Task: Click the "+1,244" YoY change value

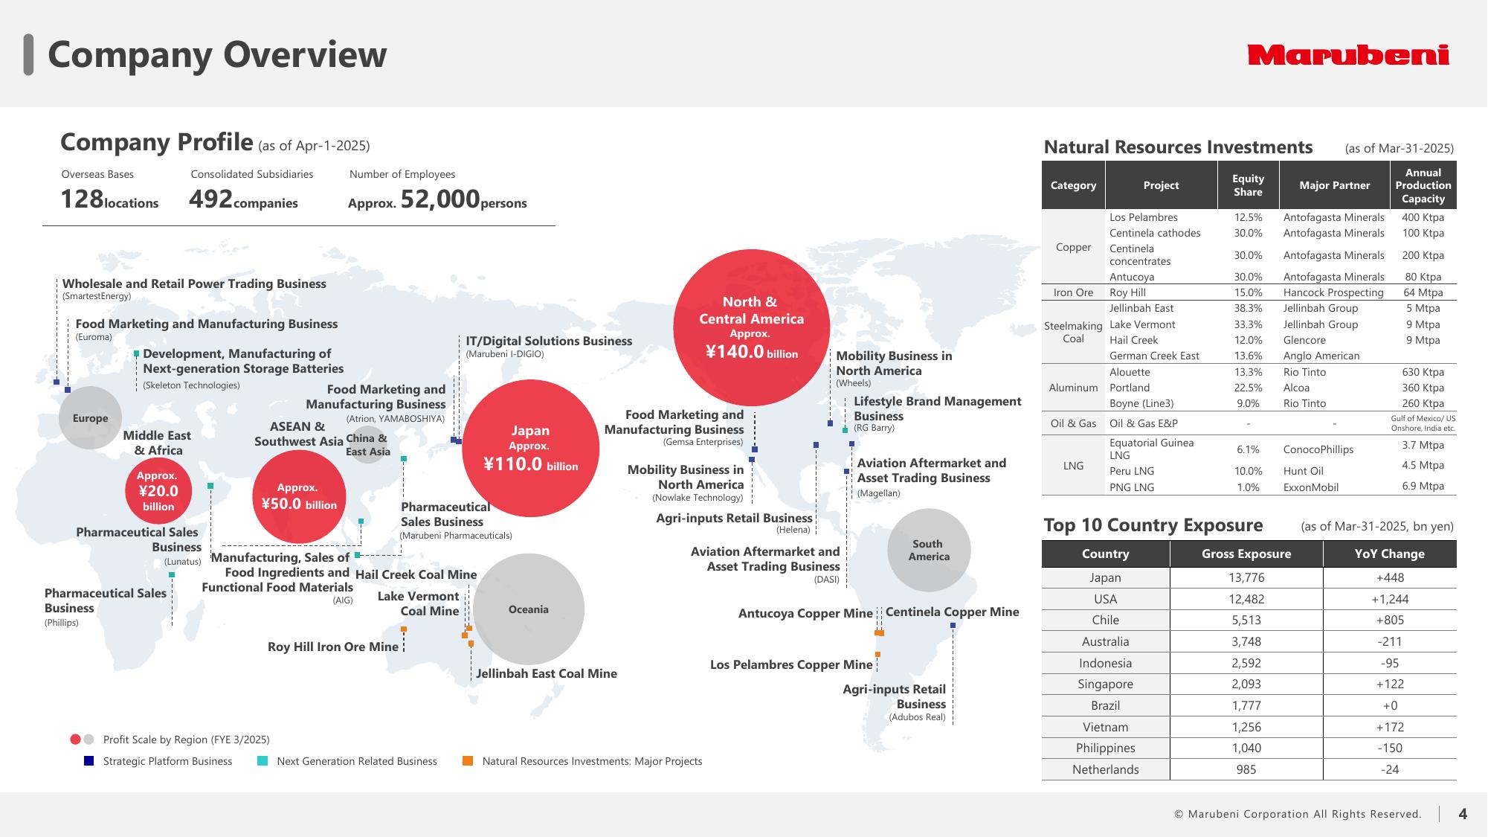Action: click(1390, 599)
